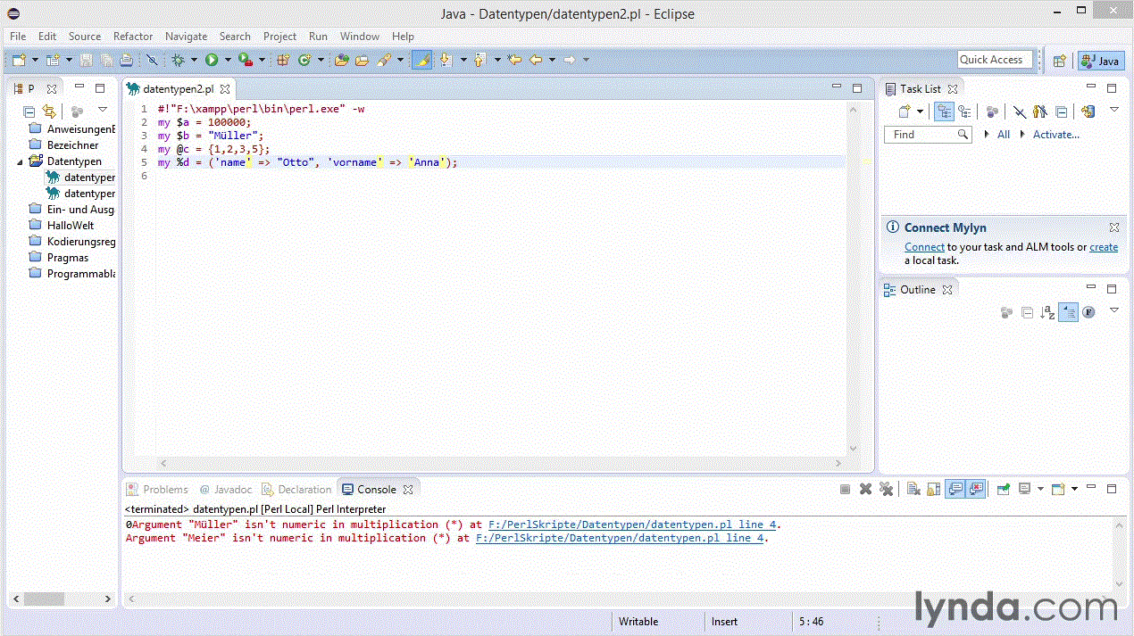The image size is (1134, 636).
Task: Toggle Focus on Workweek in Task List
Action: [992, 112]
